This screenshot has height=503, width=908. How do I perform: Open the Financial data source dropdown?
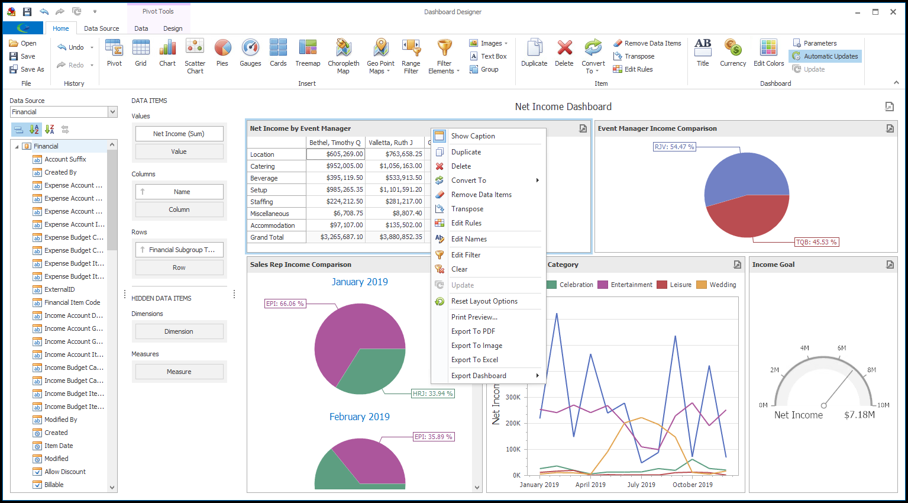(x=112, y=112)
